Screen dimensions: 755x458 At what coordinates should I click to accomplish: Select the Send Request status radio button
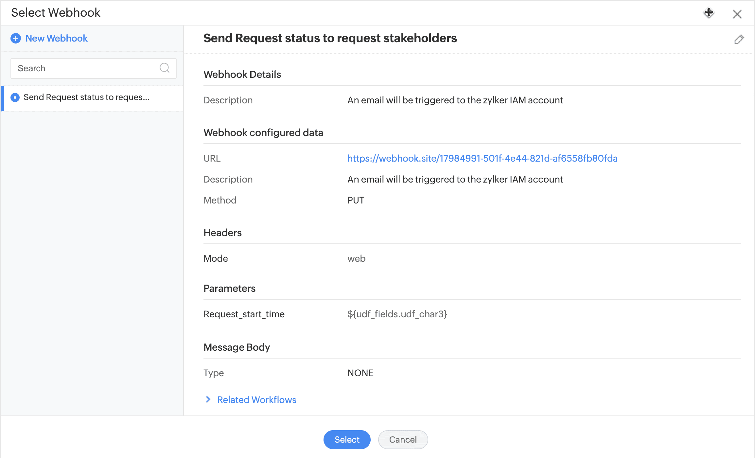click(15, 97)
